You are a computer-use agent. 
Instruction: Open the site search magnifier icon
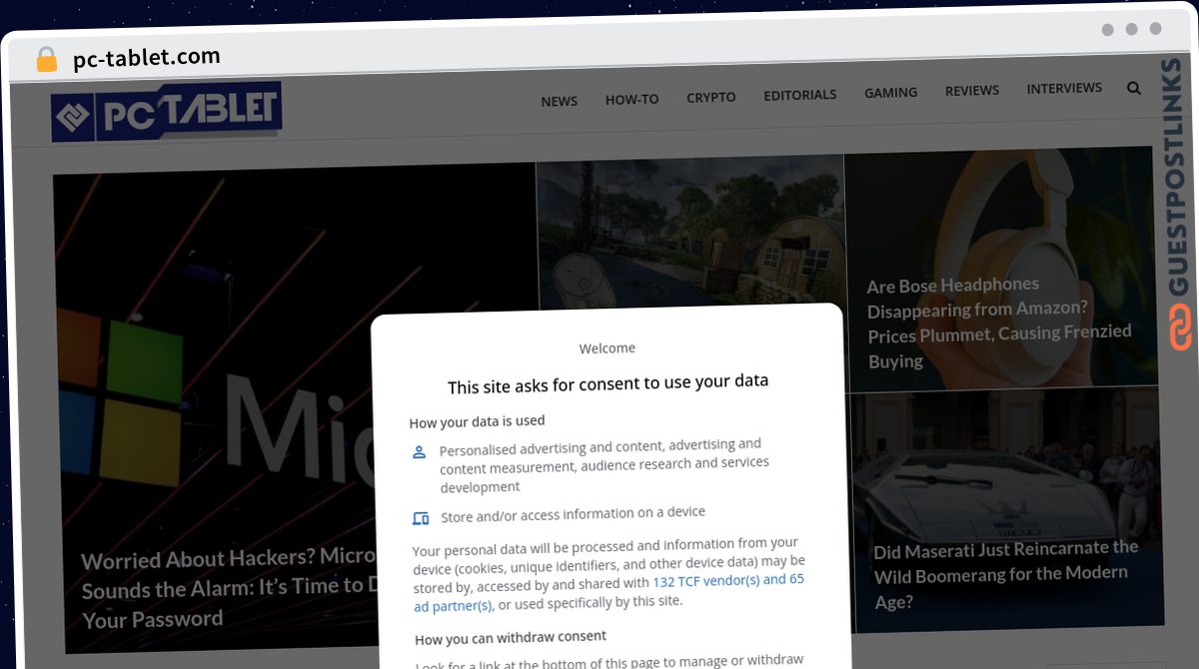point(1134,88)
